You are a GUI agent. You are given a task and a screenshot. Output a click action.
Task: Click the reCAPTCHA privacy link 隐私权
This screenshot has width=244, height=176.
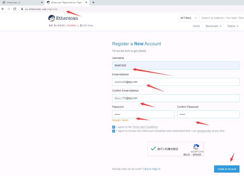coord(187,155)
